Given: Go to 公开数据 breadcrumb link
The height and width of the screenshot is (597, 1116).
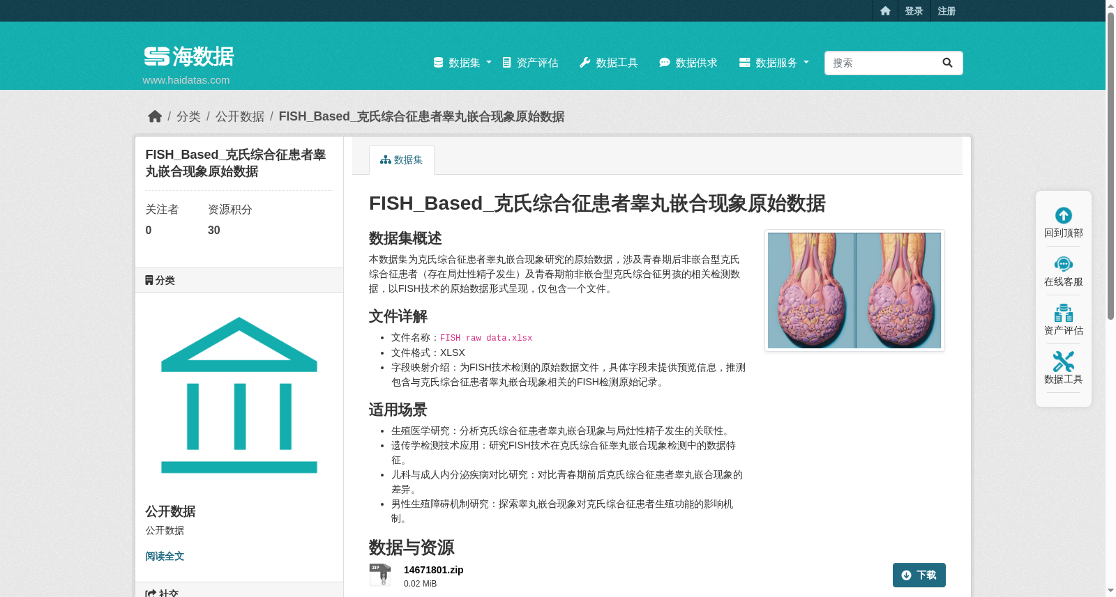Looking at the screenshot, I should (240, 116).
